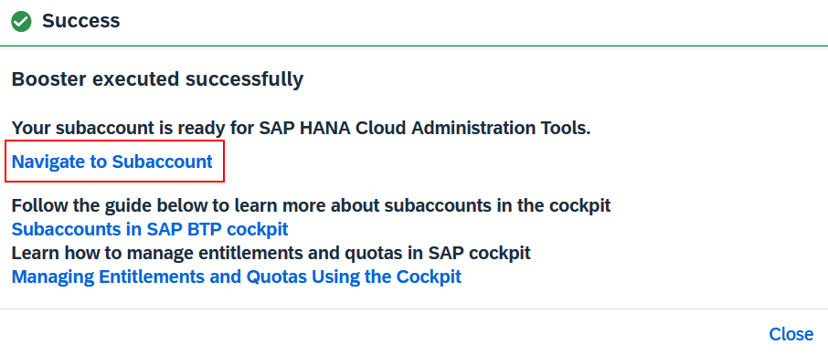This screenshot has width=828, height=355.
Task: Select the word Subaccount in the Navigate link
Action: coord(163,162)
